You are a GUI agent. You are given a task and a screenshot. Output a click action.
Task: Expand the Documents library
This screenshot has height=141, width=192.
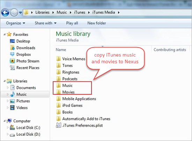coord(8,88)
